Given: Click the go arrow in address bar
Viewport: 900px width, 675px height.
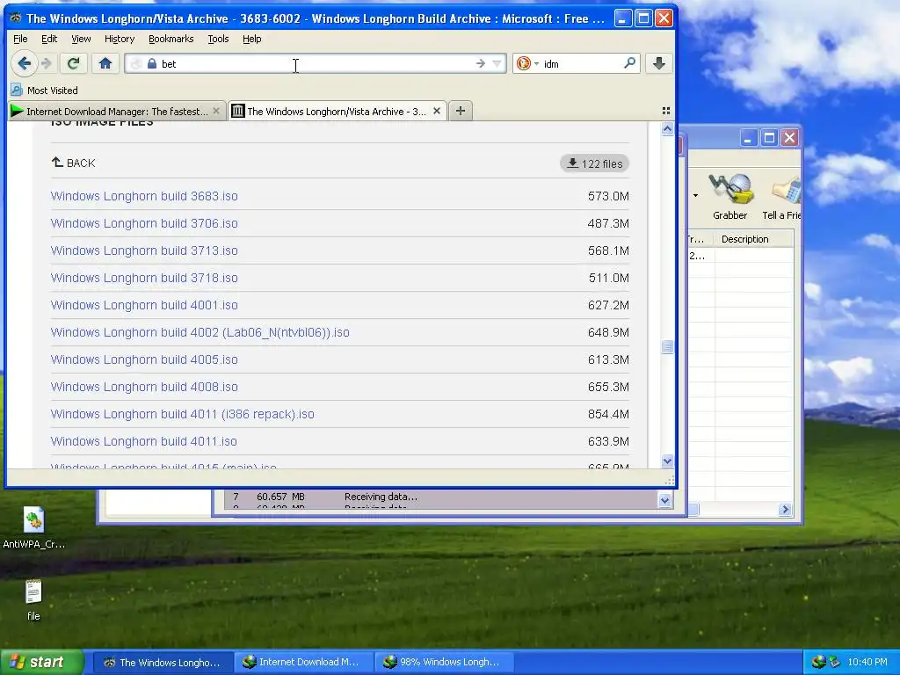Looking at the screenshot, I should point(481,63).
